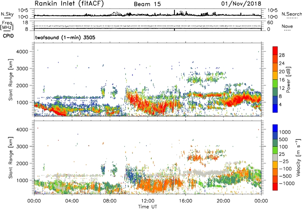Click the '16' power colorbar value
302x209 pixels.
pyautogui.click(x=282, y=80)
